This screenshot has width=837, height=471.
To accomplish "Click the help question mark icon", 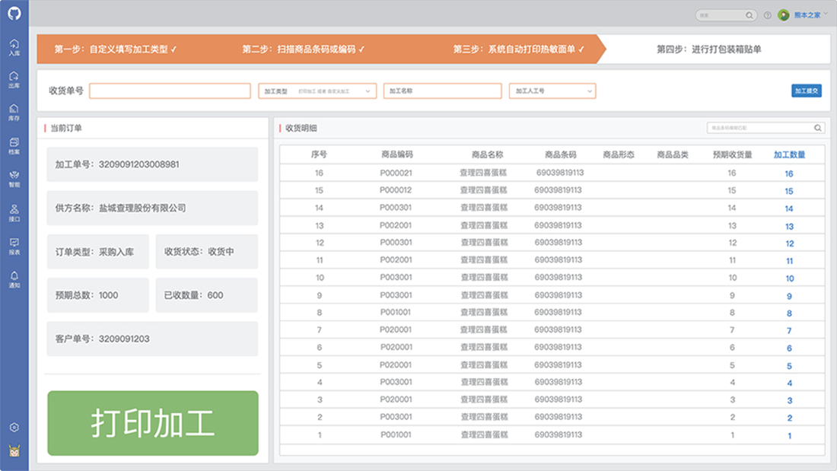I will pyautogui.click(x=768, y=15).
